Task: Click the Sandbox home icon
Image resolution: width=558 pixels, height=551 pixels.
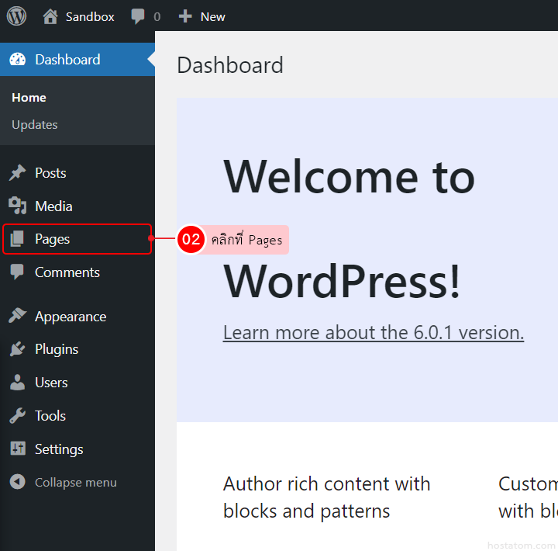Action: pyautogui.click(x=50, y=16)
